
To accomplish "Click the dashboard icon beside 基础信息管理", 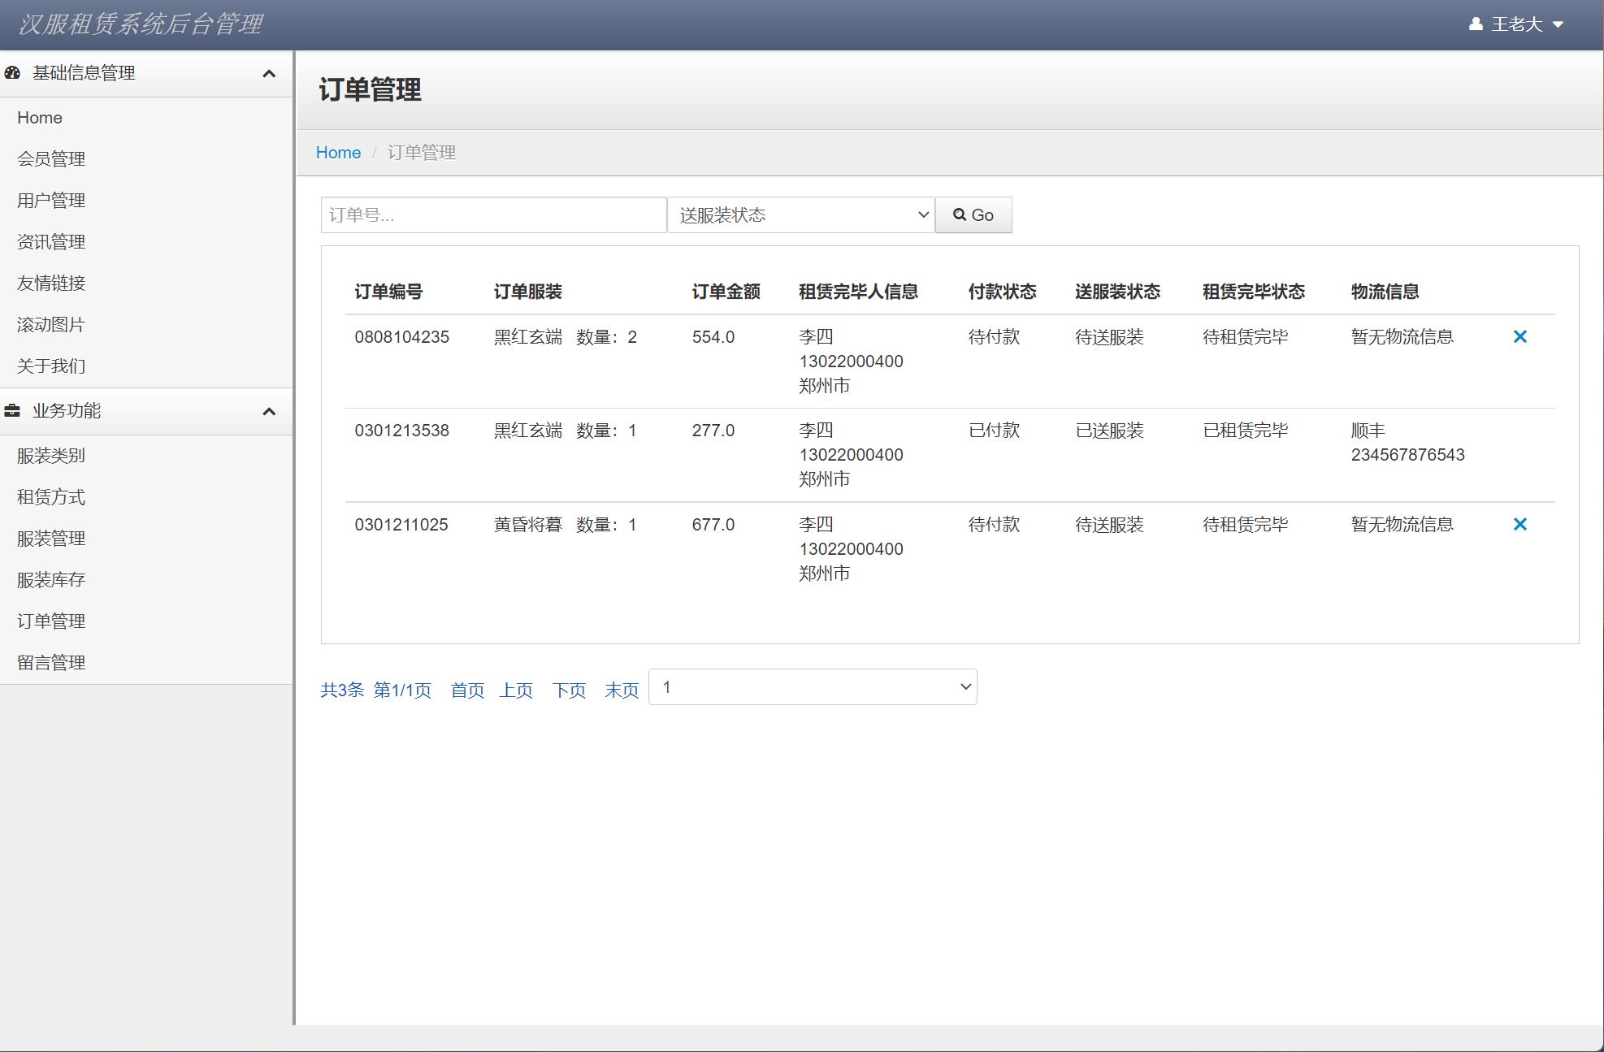I will pos(12,73).
